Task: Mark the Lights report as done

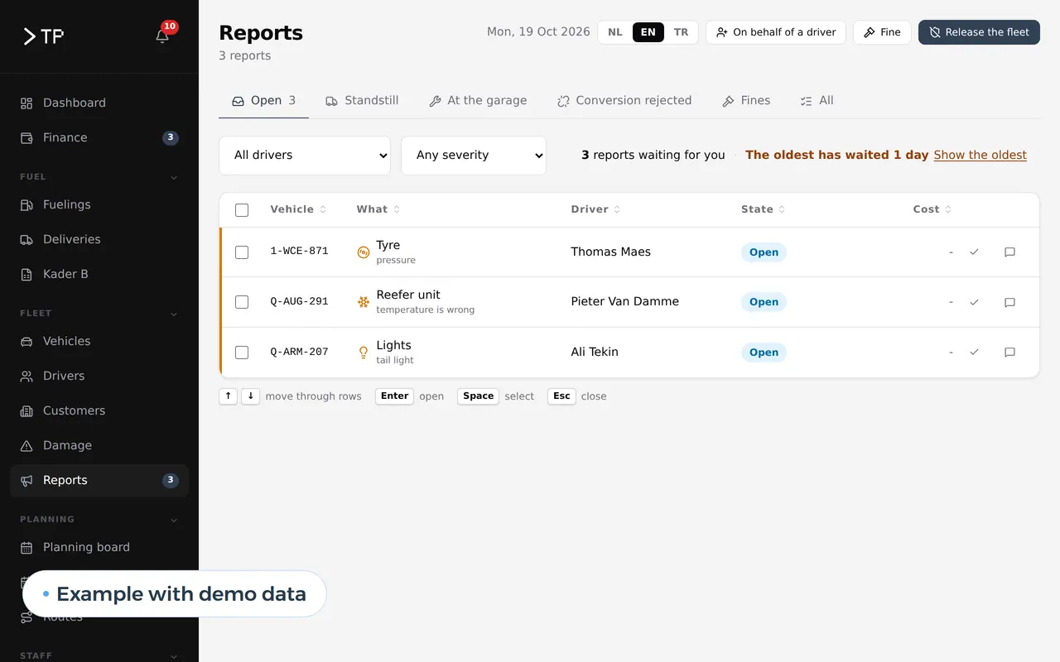Action: tap(974, 353)
